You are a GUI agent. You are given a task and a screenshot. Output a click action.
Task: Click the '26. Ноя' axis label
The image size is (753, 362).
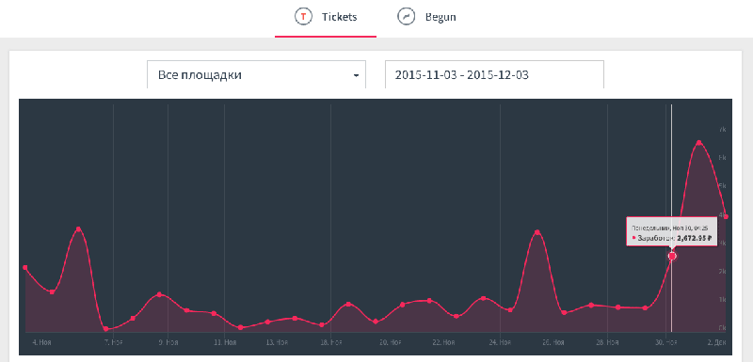(x=553, y=342)
